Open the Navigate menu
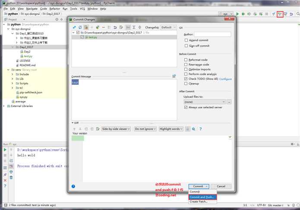Screen dimensions: 300x210 [32, 9]
